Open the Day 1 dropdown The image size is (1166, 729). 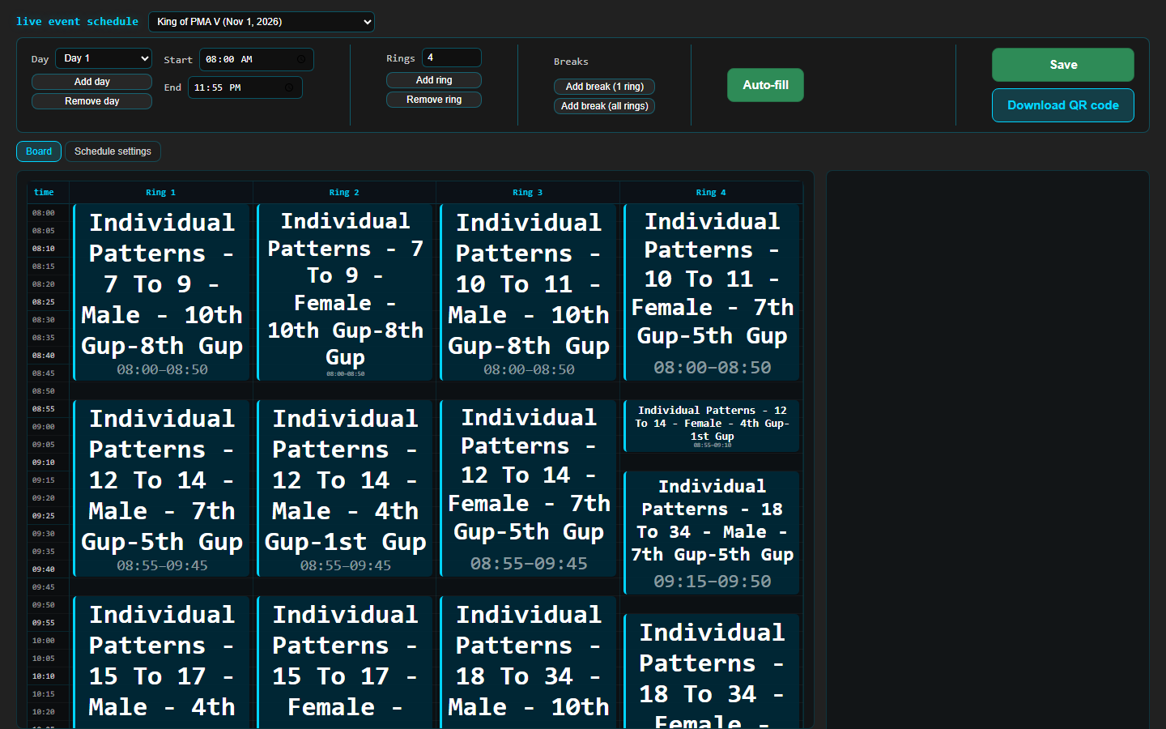tap(104, 58)
